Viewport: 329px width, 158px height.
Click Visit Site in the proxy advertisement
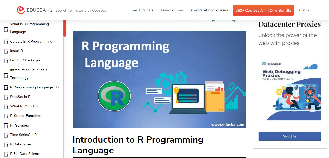click(289, 136)
